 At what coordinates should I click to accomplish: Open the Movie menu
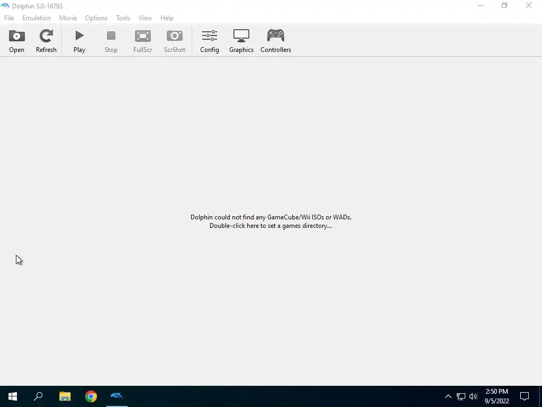coord(68,18)
